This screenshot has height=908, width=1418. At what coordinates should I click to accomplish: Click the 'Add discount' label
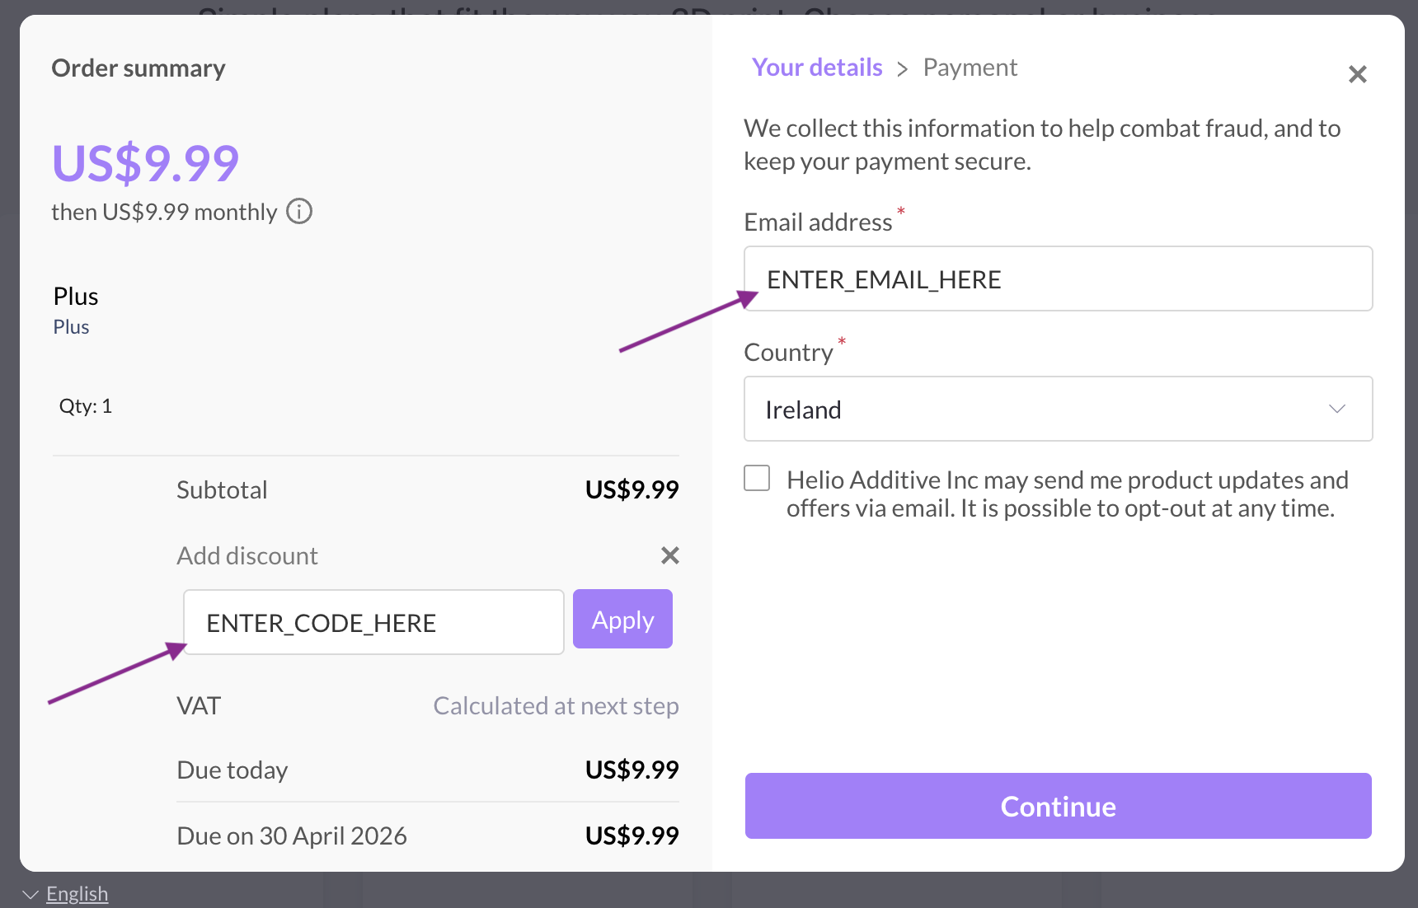[x=247, y=555]
